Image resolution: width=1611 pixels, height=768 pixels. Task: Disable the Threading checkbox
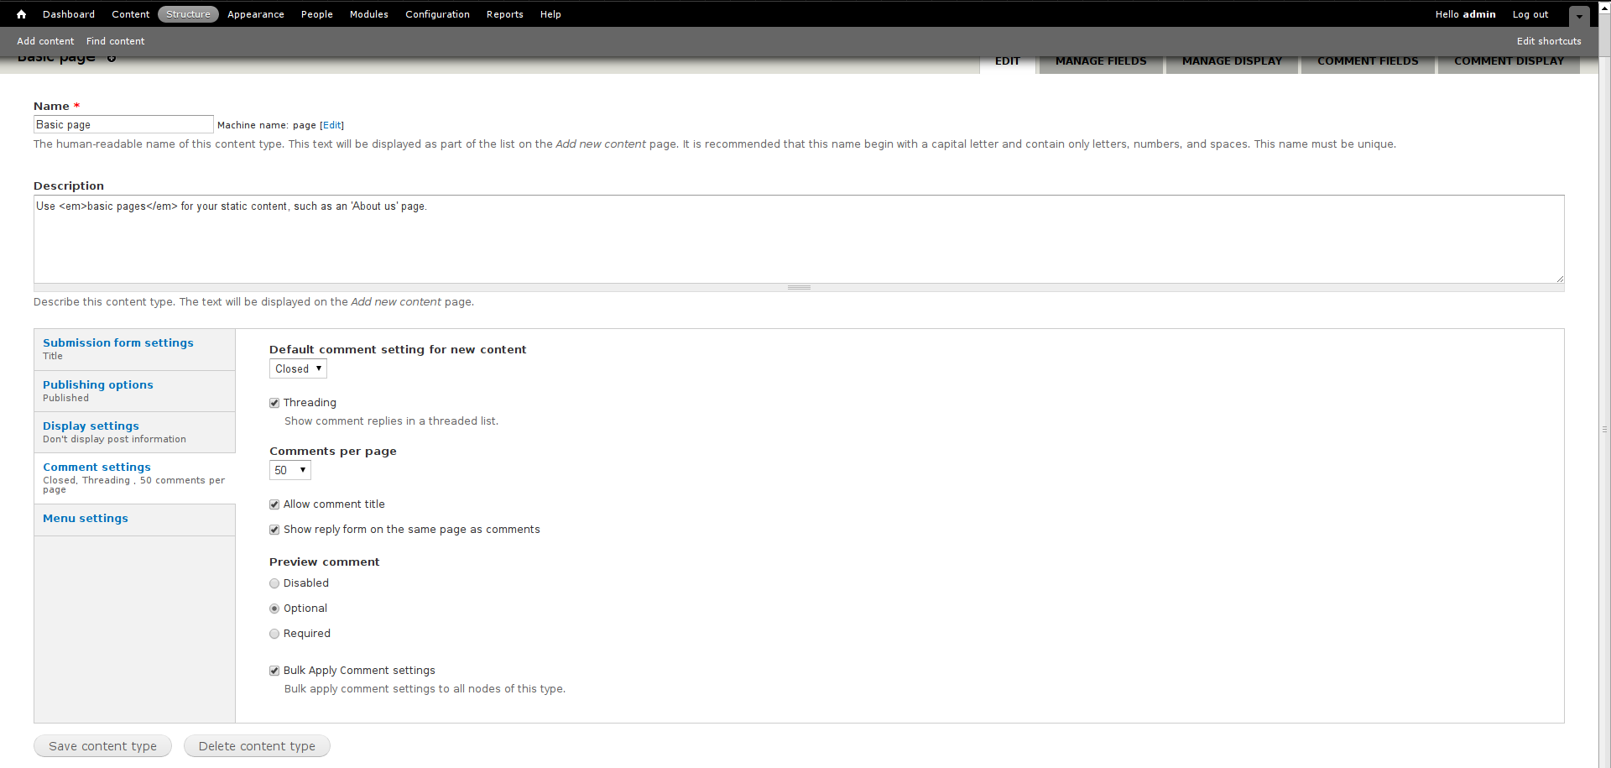[274, 402]
